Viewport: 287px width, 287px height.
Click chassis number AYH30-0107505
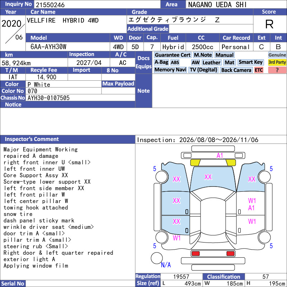pyautogui.click(x=48, y=98)
